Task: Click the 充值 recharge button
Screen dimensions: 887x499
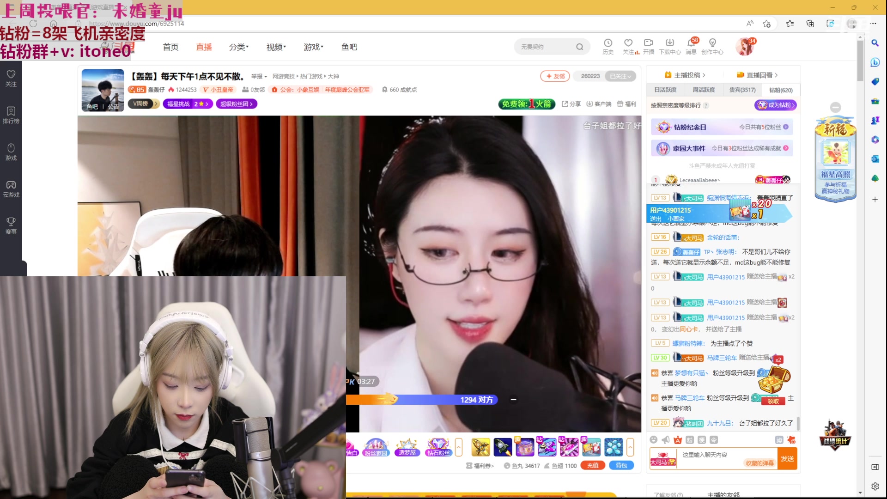Action: coord(593,466)
